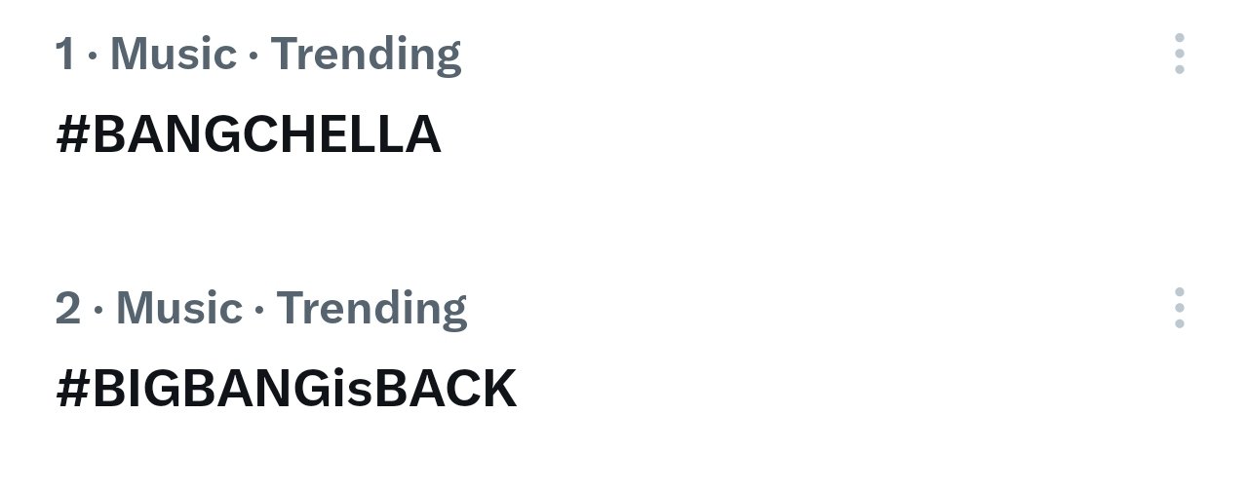The width and height of the screenshot is (1248, 490).
Task: Click "Trending" label above #BANGCHELLA
Action: coord(366,54)
